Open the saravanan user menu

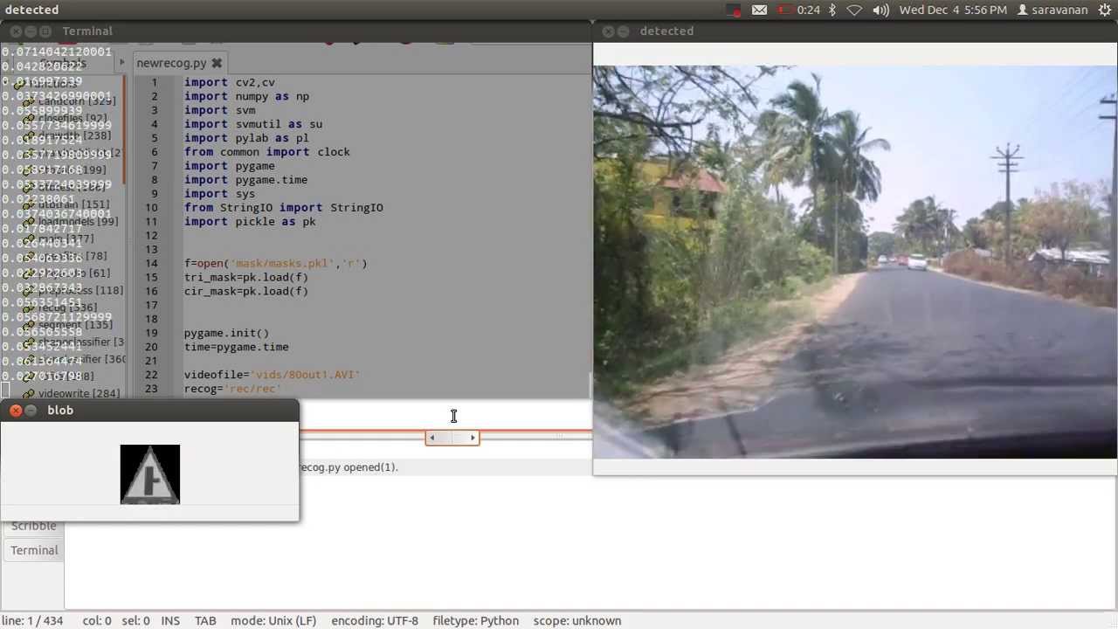pyautogui.click(x=1052, y=10)
